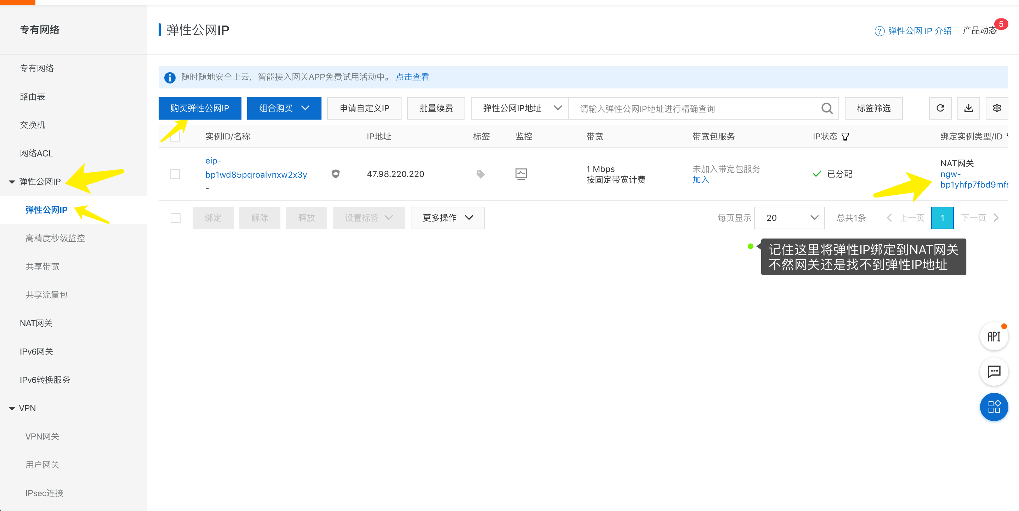Click the IP address 47.98.220.220

point(395,174)
